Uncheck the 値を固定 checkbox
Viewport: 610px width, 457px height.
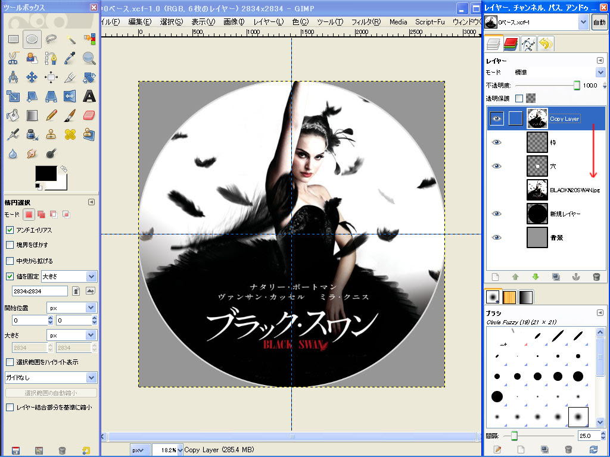[10, 276]
